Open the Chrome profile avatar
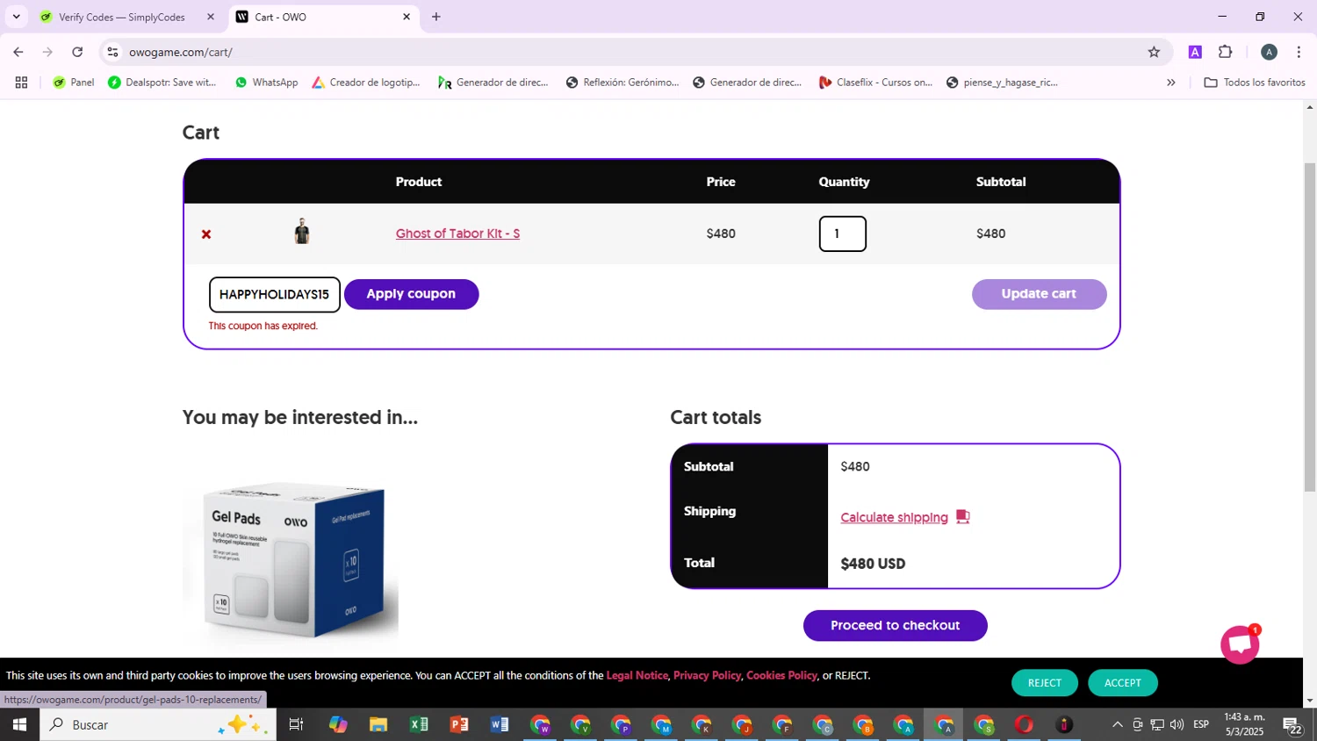 coord(1269,52)
